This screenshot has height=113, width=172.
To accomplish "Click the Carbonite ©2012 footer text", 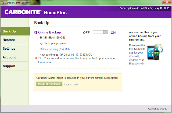I will click(x=158, y=109).
